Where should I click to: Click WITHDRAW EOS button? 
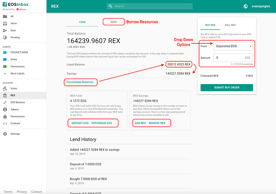pyautogui.click(x=101, y=123)
